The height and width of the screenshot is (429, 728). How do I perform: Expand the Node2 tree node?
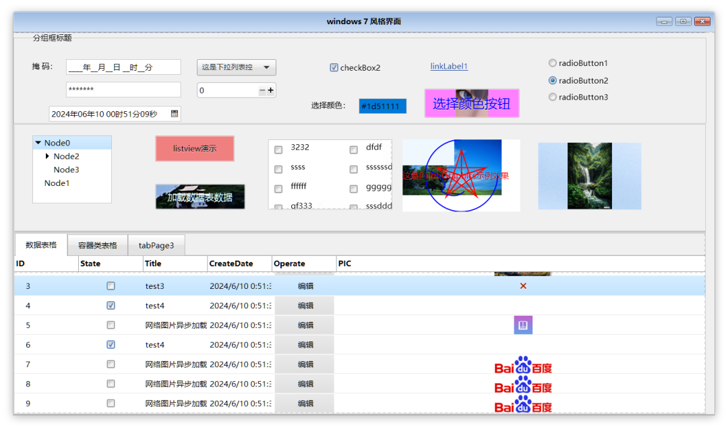47,156
